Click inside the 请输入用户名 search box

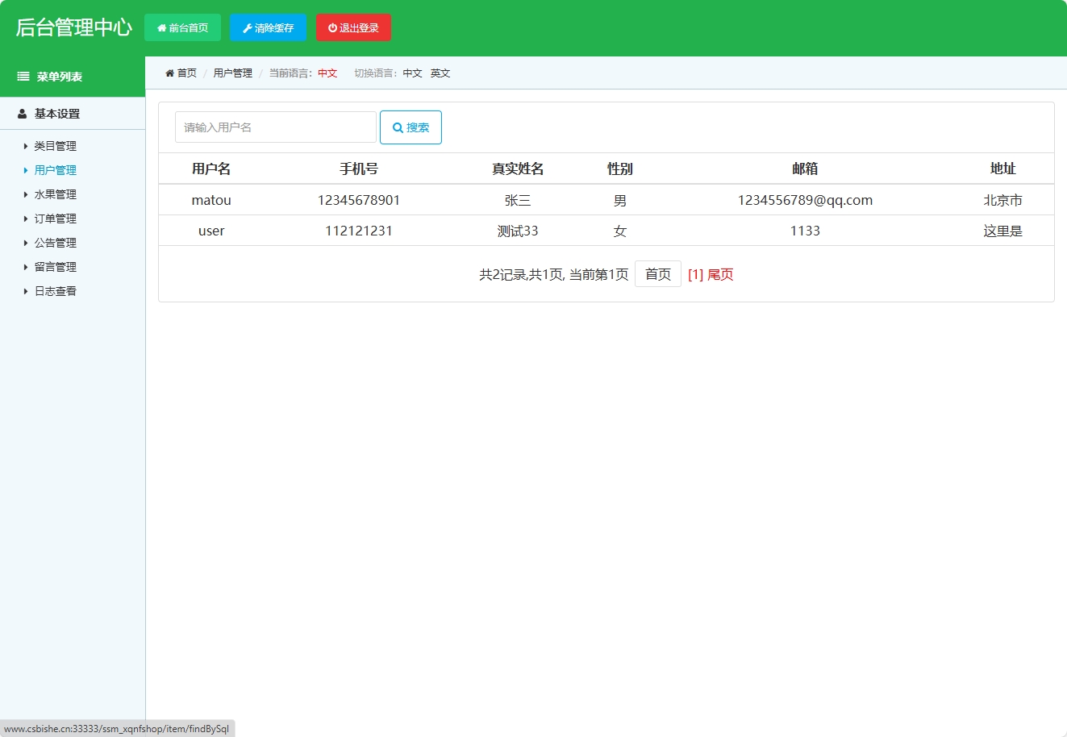(x=275, y=127)
